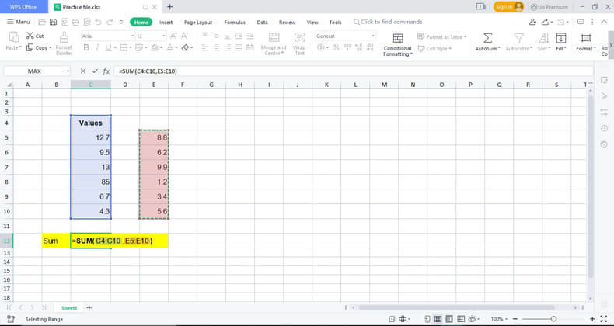Open the Review tab
This screenshot has width=614, height=326.
(x=287, y=23)
